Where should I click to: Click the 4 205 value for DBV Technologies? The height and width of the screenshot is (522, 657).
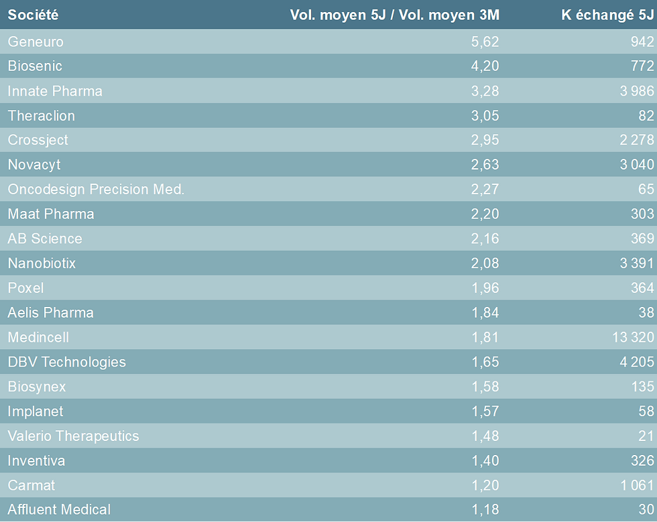pos(638,362)
